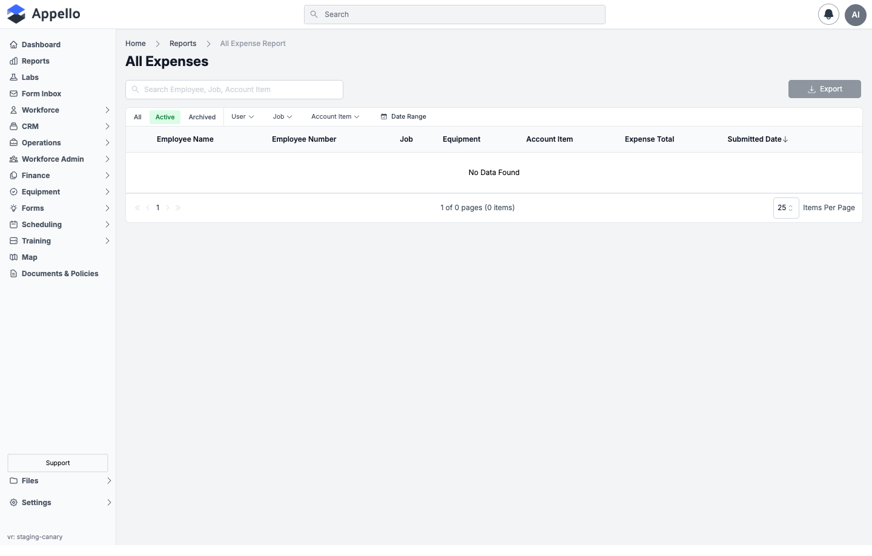Click the Appello logo icon
Viewport: 872px width, 556px height.
[x=16, y=14]
